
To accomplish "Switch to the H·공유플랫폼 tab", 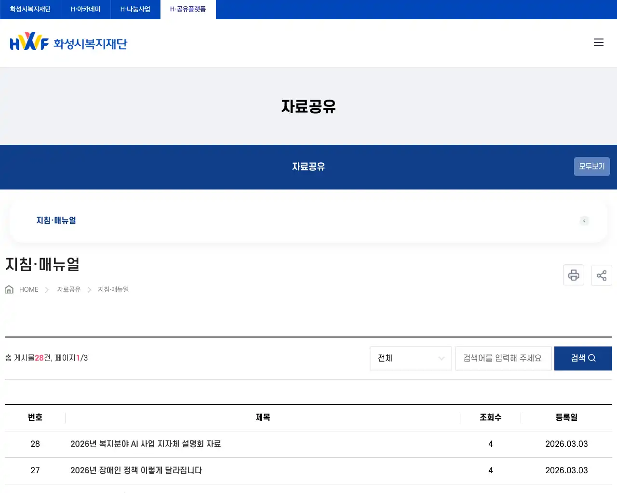I will tap(188, 9).
